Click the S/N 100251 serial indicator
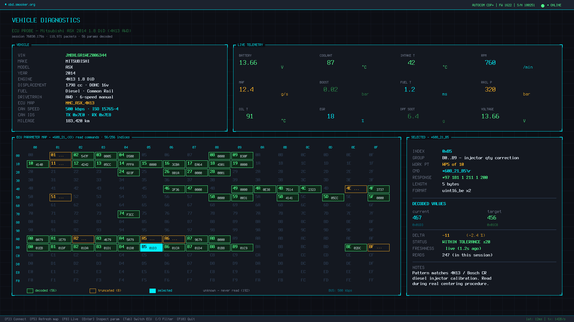The height and width of the screenshot is (322, 574). coord(526,5)
